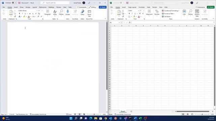The width and height of the screenshot is (216, 121).
Task: Click the Excel formula bar
Action: 172,23
